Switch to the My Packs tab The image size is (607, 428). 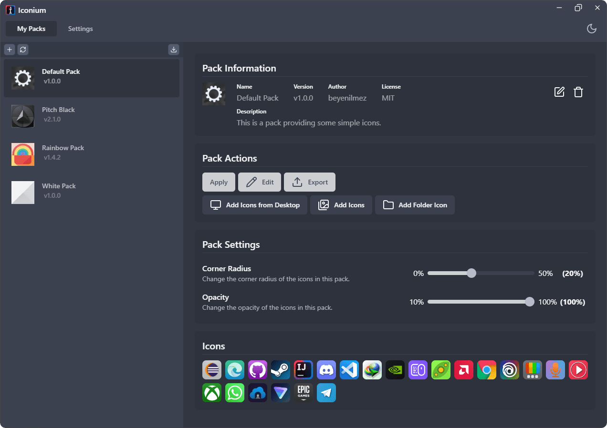(31, 29)
